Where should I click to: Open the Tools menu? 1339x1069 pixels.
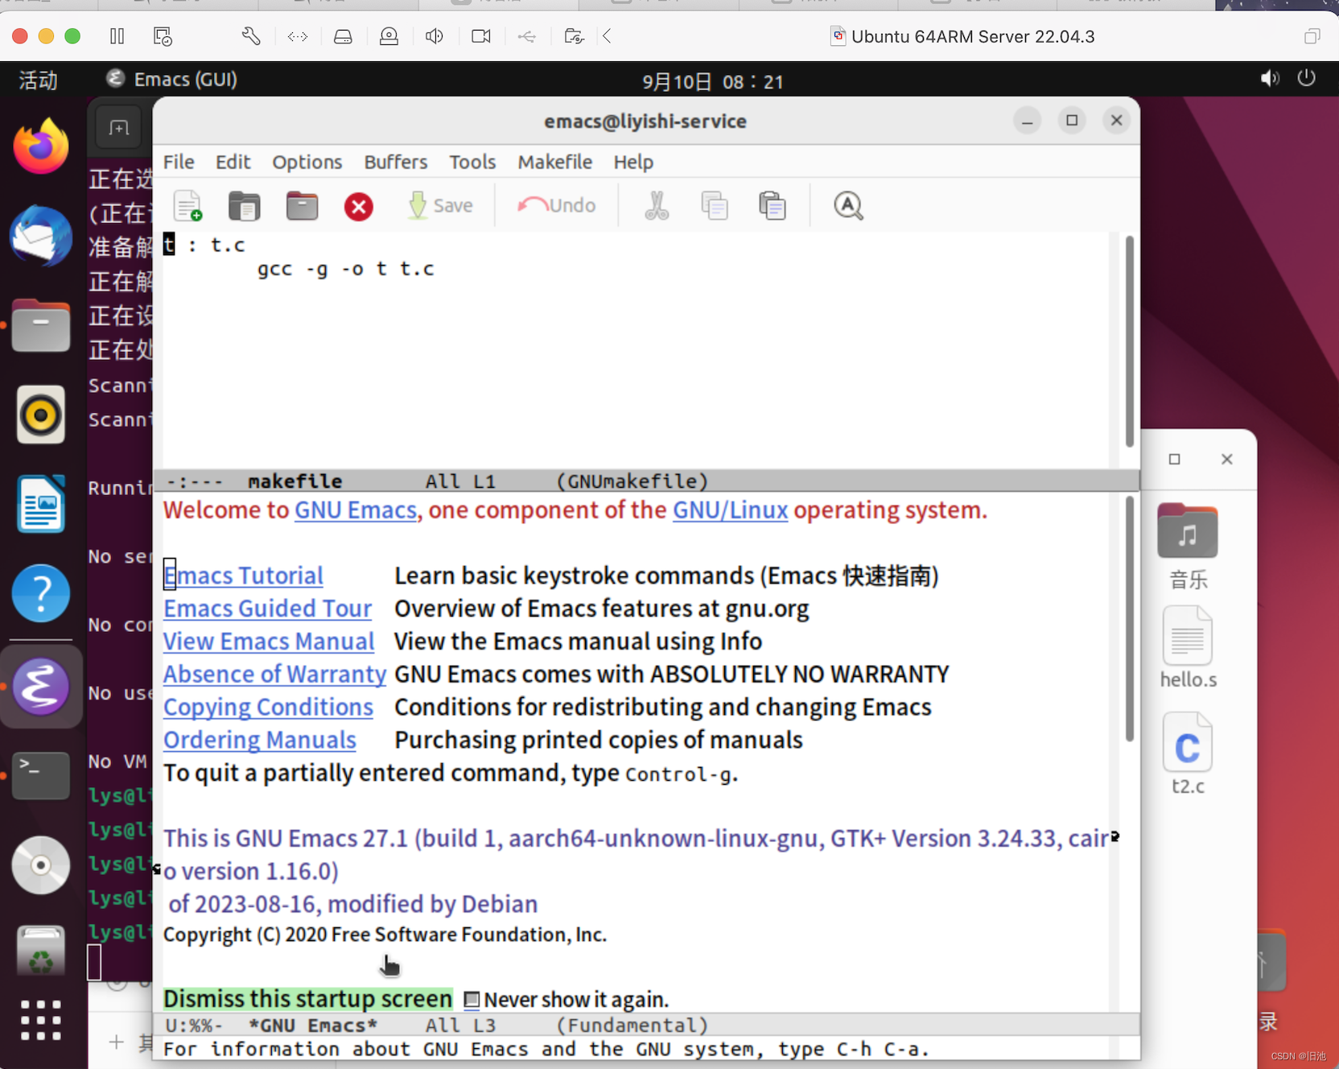(472, 162)
